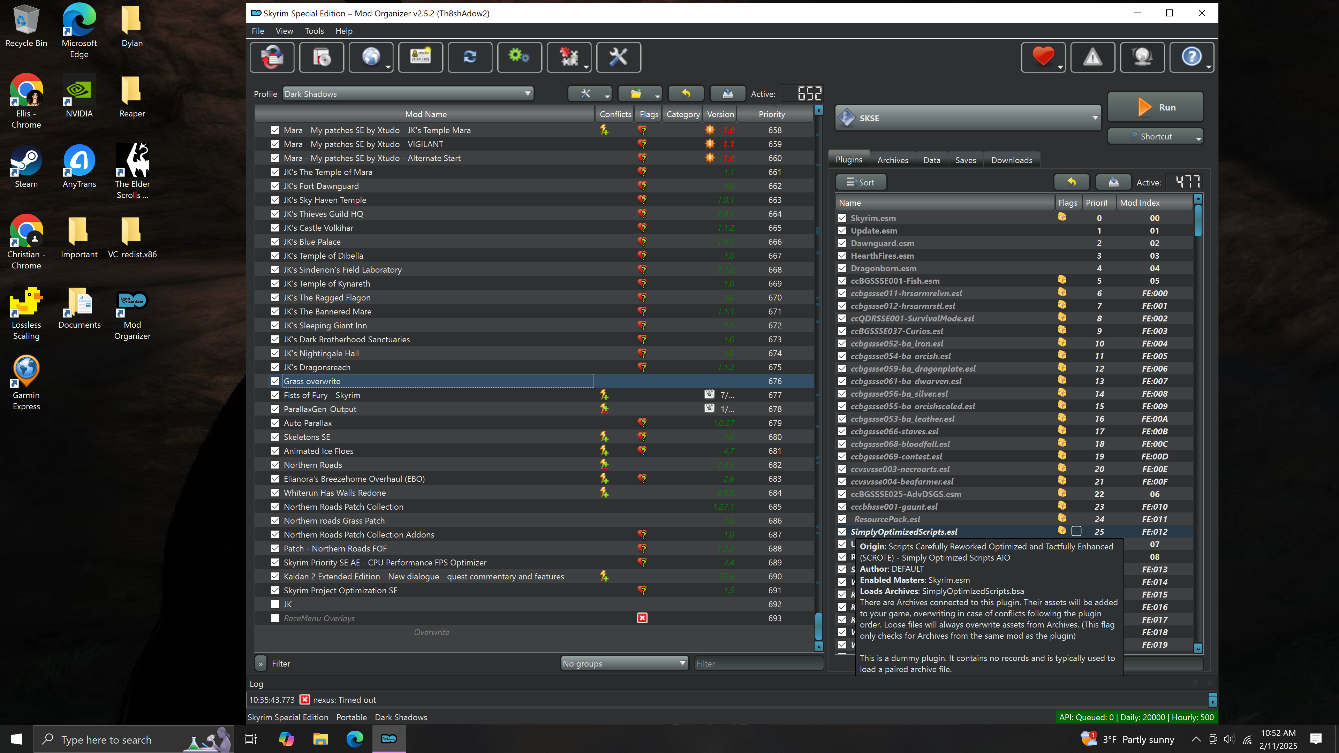Click the mod list restore backup arrow icon
This screenshot has height=753, width=1339.
coord(686,93)
